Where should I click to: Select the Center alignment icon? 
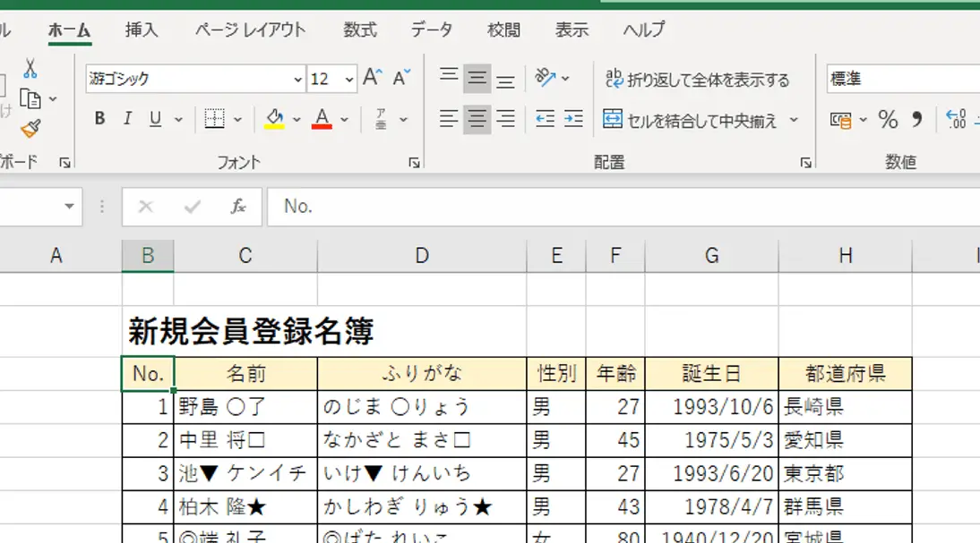[x=476, y=118]
